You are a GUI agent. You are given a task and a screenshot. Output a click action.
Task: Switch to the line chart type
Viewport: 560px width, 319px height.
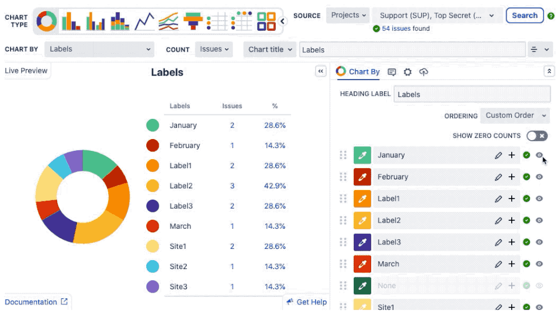pyautogui.click(x=144, y=21)
